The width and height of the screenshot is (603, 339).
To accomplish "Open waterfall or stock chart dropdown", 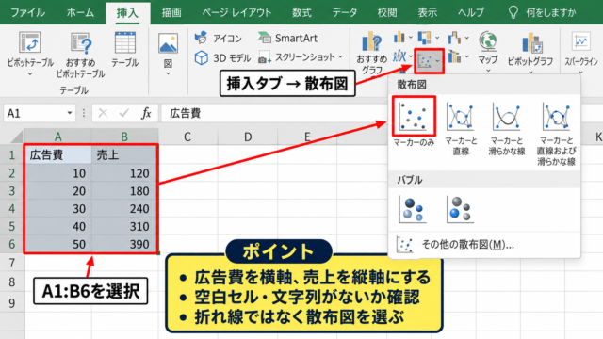I will pos(458,38).
